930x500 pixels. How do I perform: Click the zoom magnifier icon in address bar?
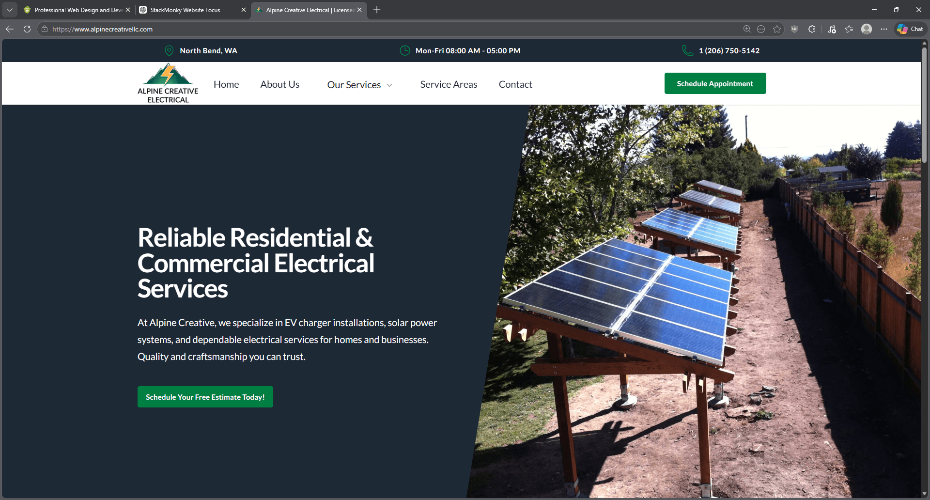coord(746,29)
